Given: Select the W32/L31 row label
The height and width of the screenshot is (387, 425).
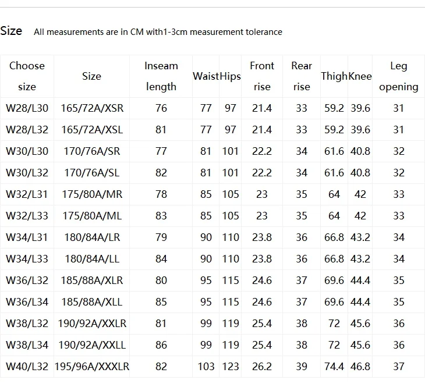Looking at the screenshot, I should tap(27, 194).
